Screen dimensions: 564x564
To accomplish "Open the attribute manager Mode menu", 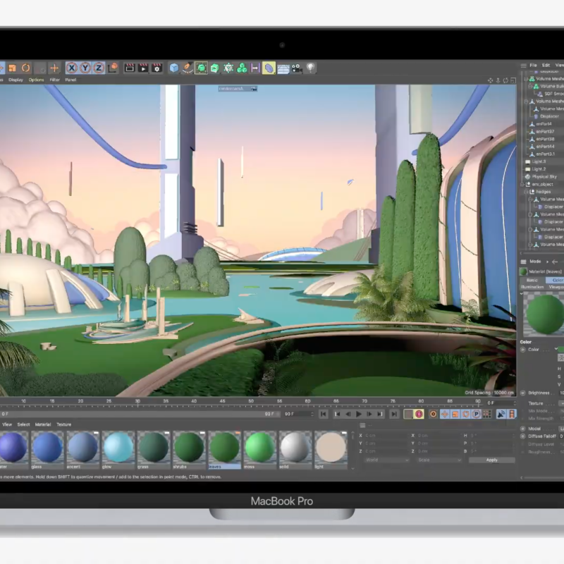I will [535, 262].
